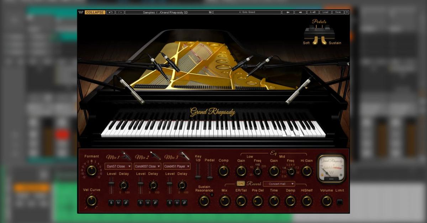The height and width of the screenshot is (223, 427).
Task: Open Mic 1 Dyn57 Close dropdown
Action: 118,166
